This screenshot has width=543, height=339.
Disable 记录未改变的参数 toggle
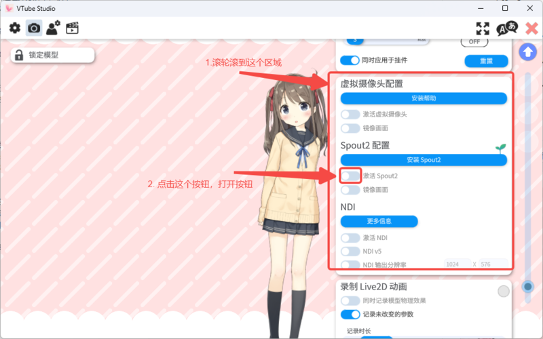pos(350,315)
